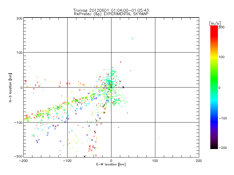Click the colorbar value '-200'

223,148
